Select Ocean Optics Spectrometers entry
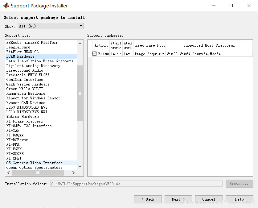Viewport: 258px width, 208px height. coord(41,168)
